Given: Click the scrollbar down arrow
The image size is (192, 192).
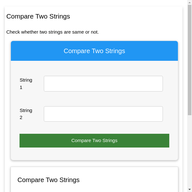Looking at the screenshot, I should tap(189, 189).
